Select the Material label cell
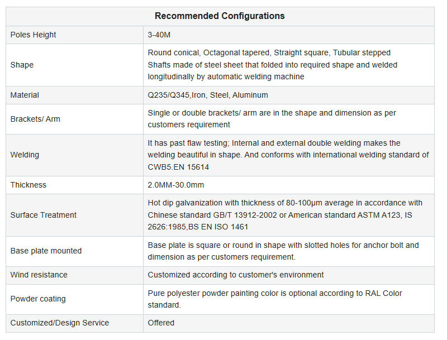 [x=25, y=95]
